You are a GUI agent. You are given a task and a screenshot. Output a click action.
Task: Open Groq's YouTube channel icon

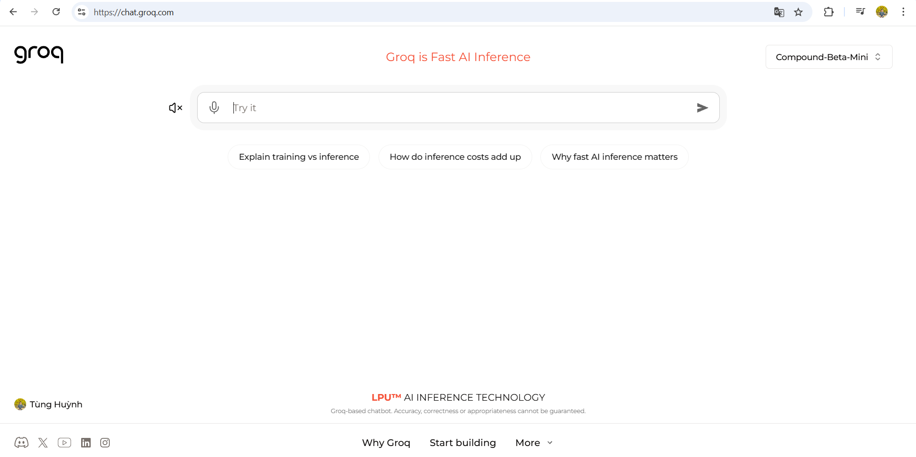(64, 443)
